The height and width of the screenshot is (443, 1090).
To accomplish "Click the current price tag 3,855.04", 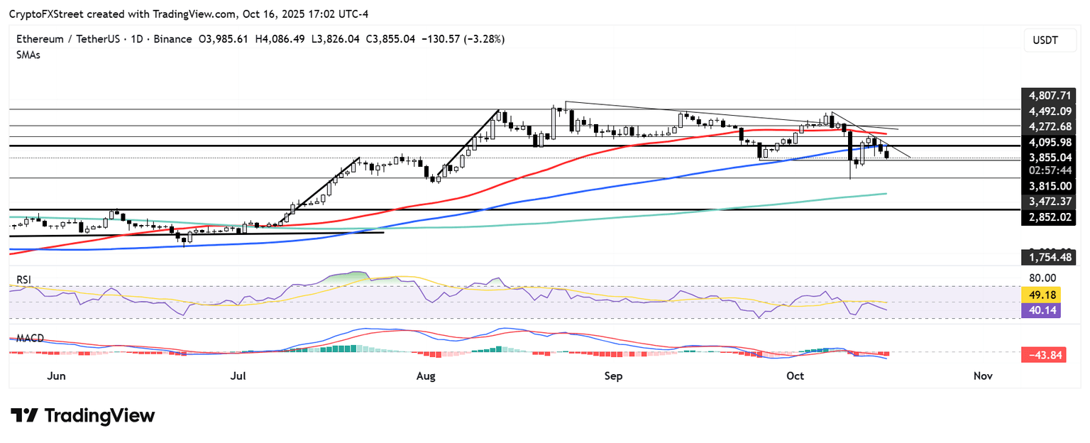I will [x=1047, y=157].
